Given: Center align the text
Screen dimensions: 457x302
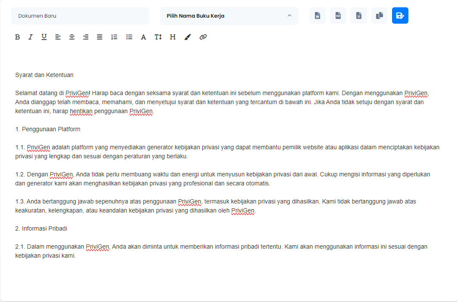Looking at the screenshot, I should click(x=72, y=37).
